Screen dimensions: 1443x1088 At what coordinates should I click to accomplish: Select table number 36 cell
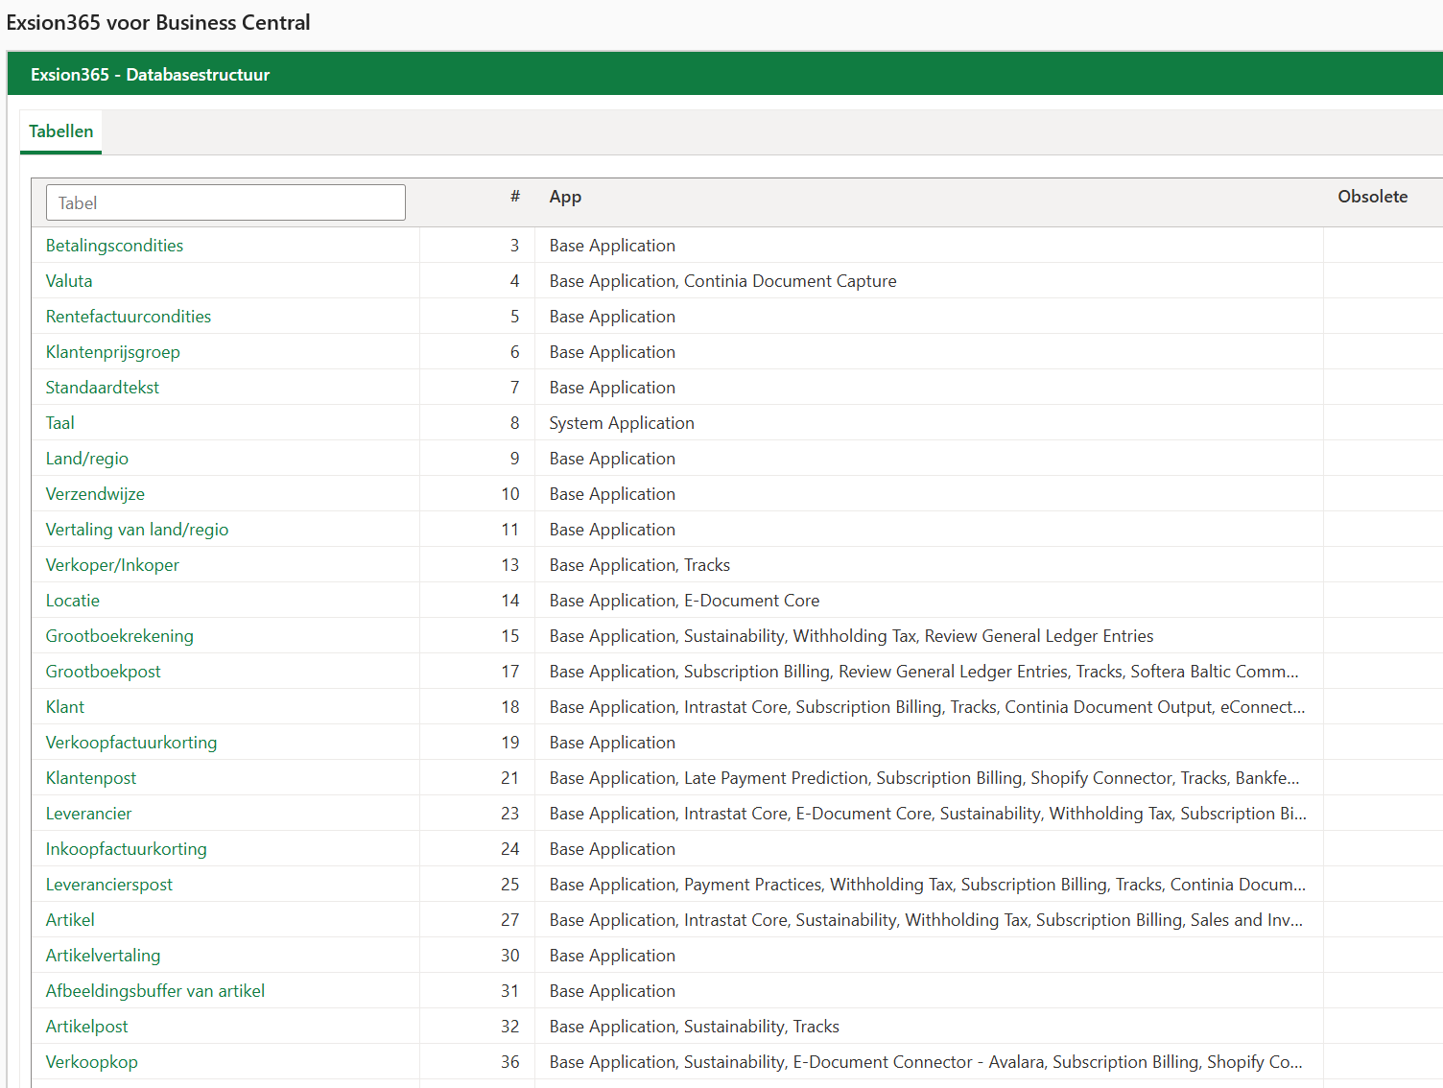pos(477,1062)
